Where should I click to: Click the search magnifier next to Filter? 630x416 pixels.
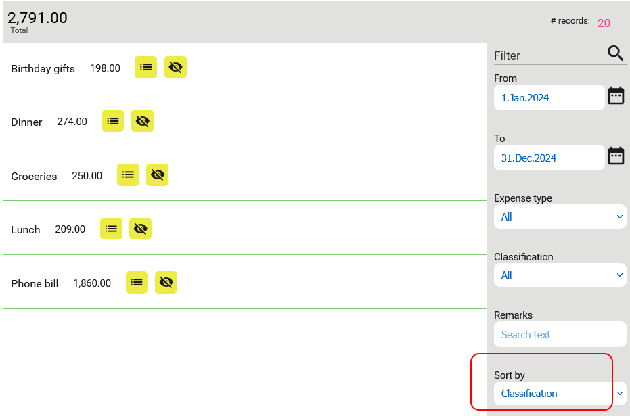coord(614,53)
